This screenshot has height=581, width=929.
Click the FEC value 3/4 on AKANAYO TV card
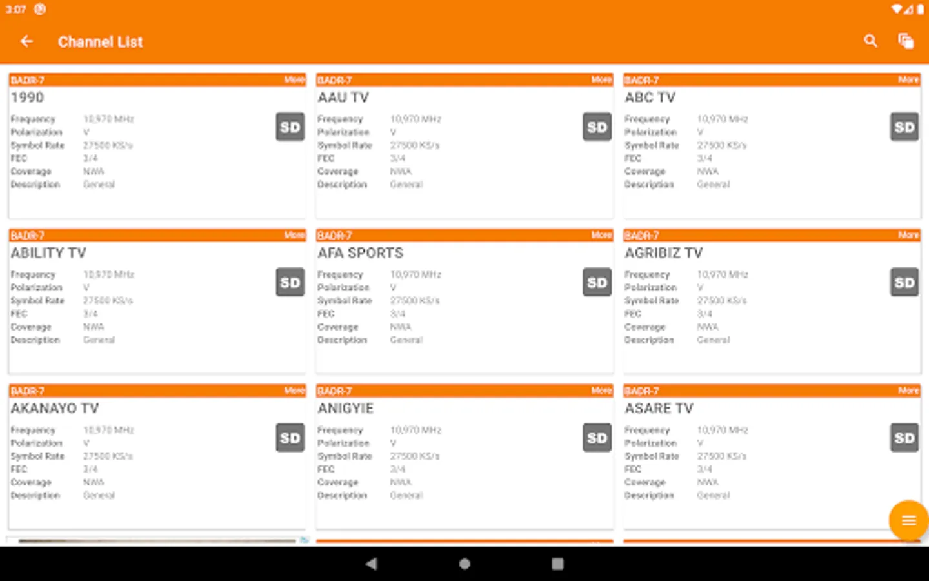pos(90,469)
